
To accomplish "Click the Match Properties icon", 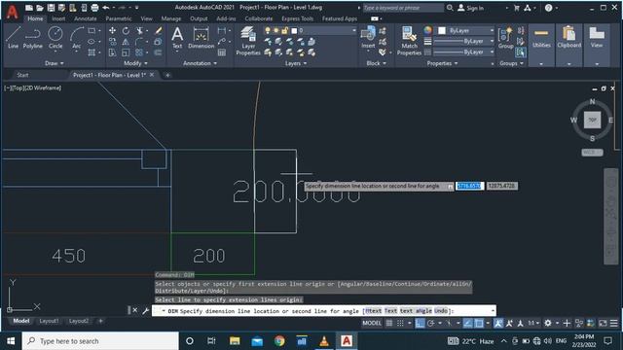I will [409, 41].
